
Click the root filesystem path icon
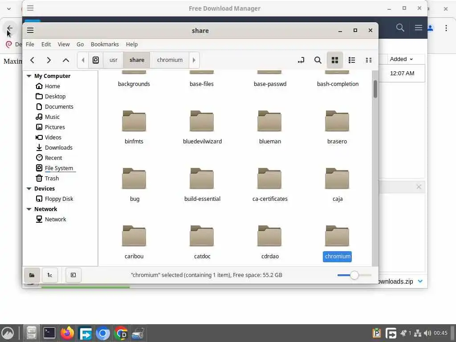96,60
